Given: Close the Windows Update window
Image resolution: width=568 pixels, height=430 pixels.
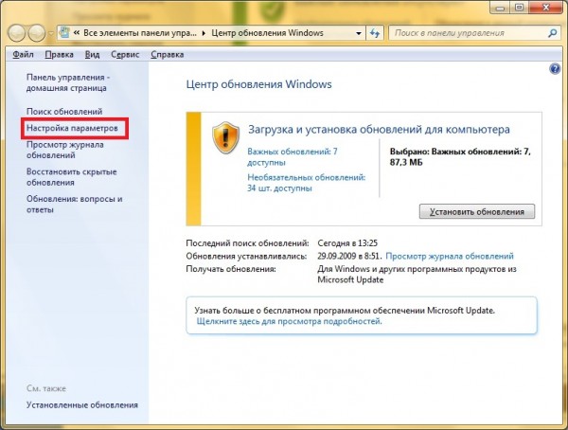Looking at the screenshot, I should pos(546,7).
